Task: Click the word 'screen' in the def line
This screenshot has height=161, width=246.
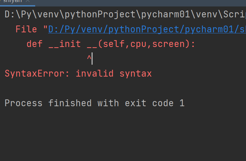Action: [168, 44]
